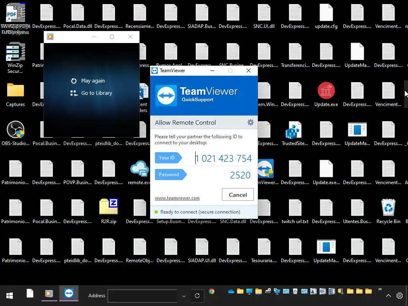Switch to media player taskbar button

click(x=49, y=294)
